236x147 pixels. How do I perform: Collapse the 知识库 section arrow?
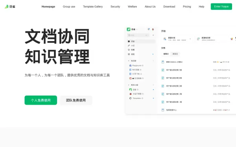coord(129,61)
